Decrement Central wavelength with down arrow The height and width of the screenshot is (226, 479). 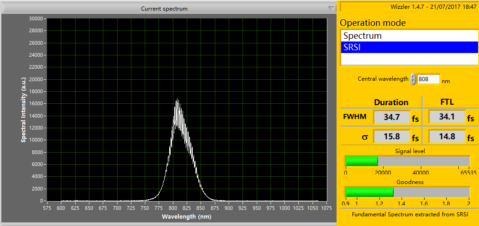pyautogui.click(x=413, y=82)
